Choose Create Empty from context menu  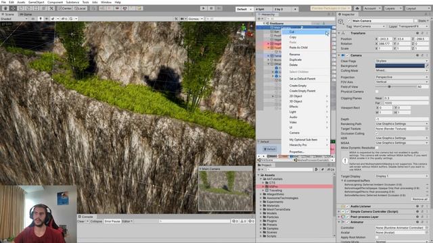click(306, 86)
